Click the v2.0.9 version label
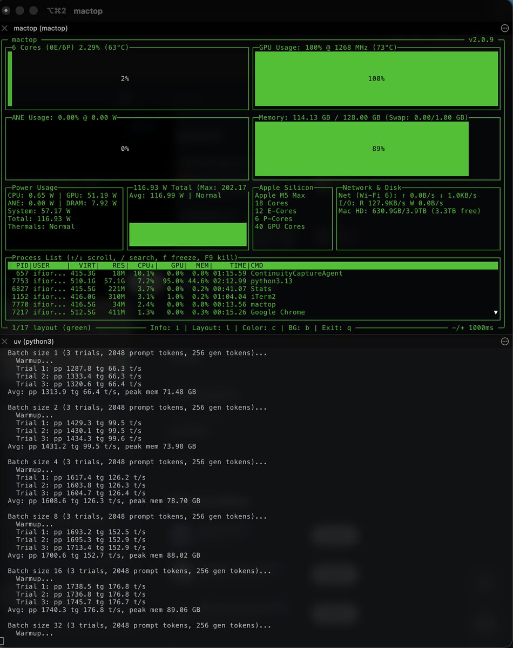The image size is (513, 648). click(x=481, y=39)
